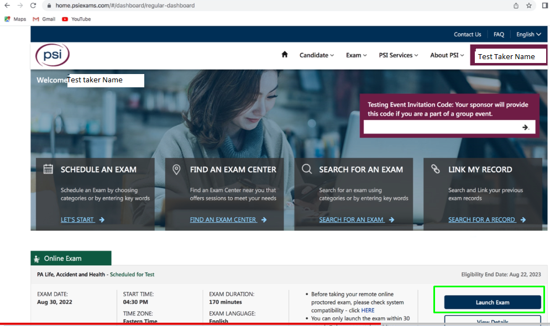Click the PSI logo

[x=52, y=55]
